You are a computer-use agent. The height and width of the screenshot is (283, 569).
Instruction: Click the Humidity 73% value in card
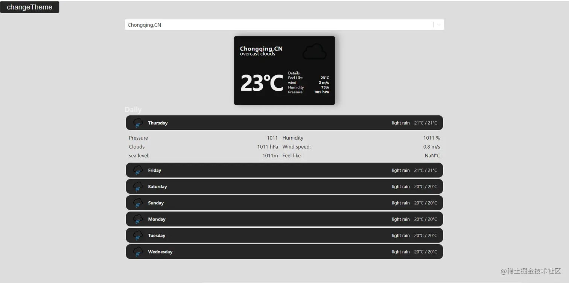click(x=325, y=87)
